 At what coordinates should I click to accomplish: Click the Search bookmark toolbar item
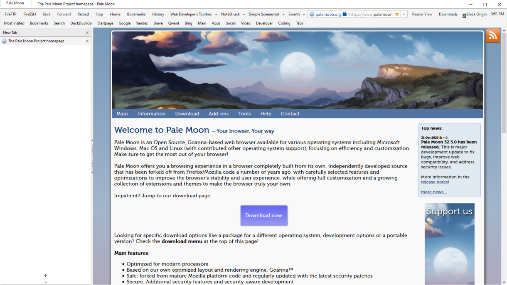tap(59, 23)
